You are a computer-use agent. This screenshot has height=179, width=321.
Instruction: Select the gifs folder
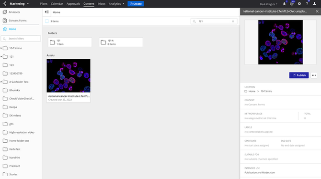click(11, 124)
